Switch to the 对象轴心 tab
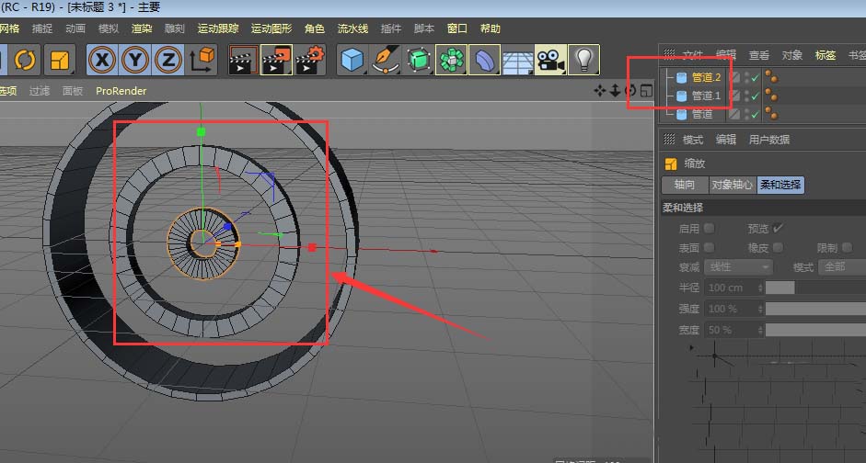 [733, 185]
